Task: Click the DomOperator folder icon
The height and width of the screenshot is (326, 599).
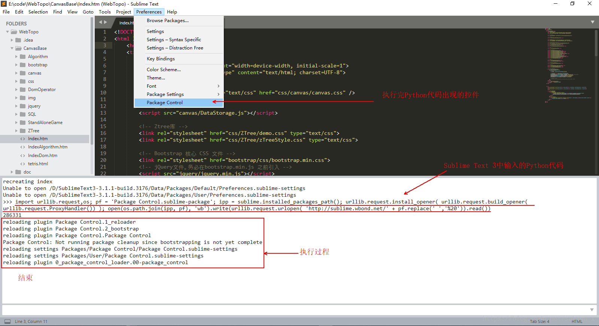Action: pos(23,90)
